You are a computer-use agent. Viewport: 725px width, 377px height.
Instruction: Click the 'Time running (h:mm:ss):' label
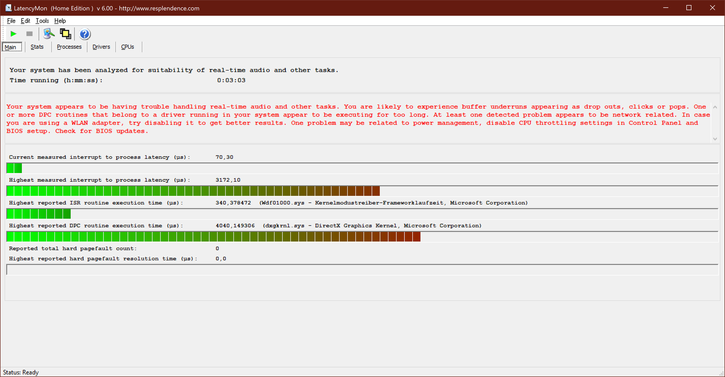[x=56, y=80]
